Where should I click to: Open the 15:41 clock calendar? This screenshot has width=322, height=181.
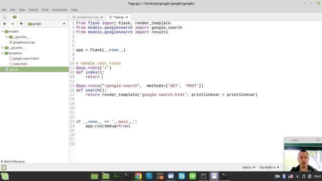[317, 176]
